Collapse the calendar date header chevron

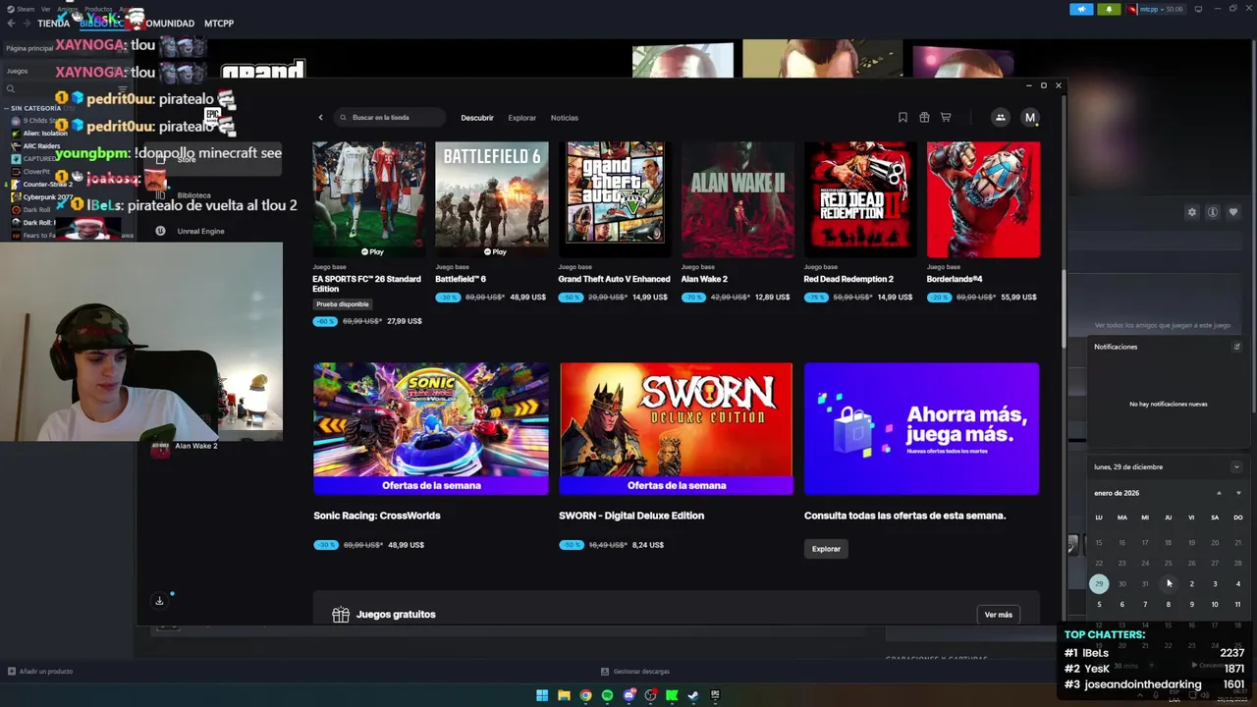(1236, 467)
